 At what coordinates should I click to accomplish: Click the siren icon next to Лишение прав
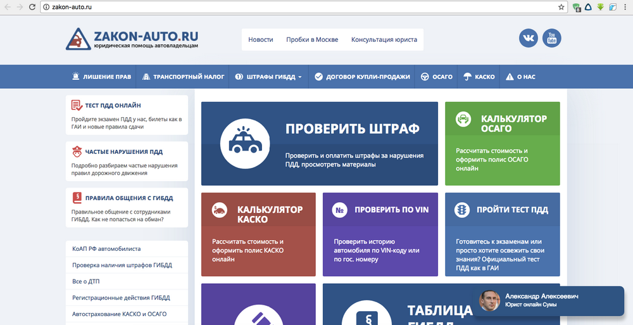tap(76, 76)
